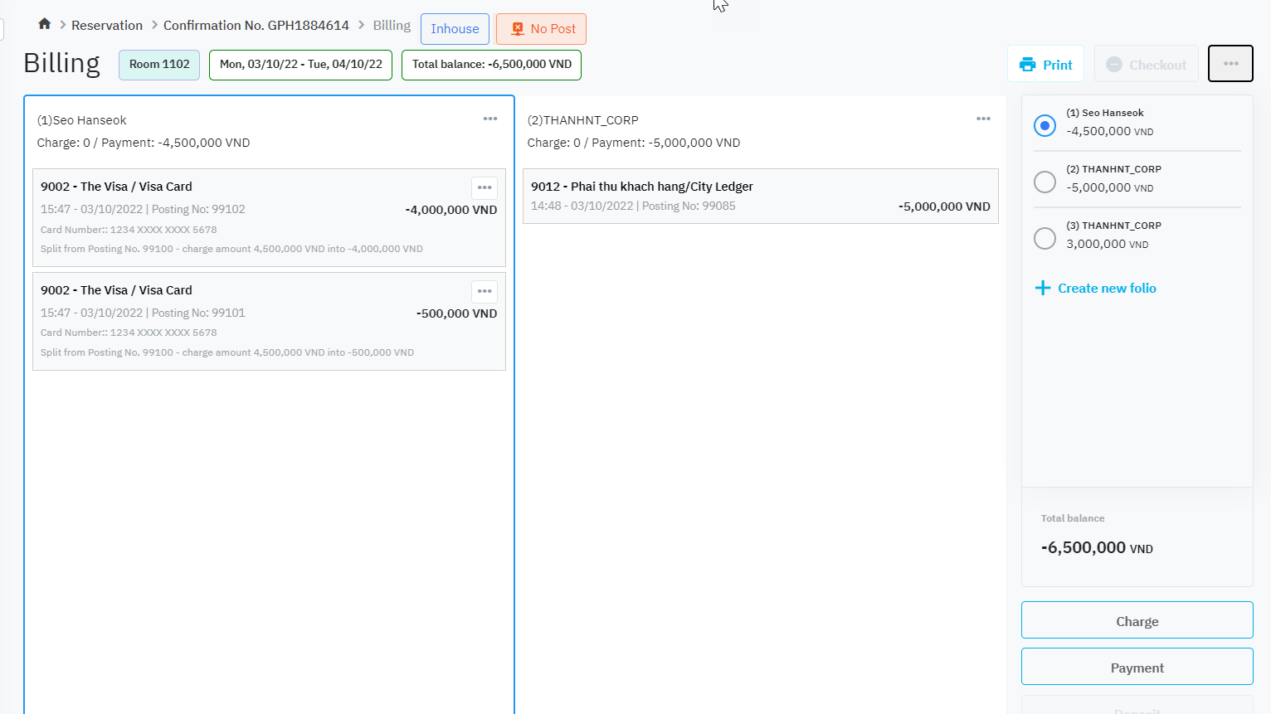Click the plus icon to create folio
Viewport: 1271px width, 714px height.
[1043, 289]
